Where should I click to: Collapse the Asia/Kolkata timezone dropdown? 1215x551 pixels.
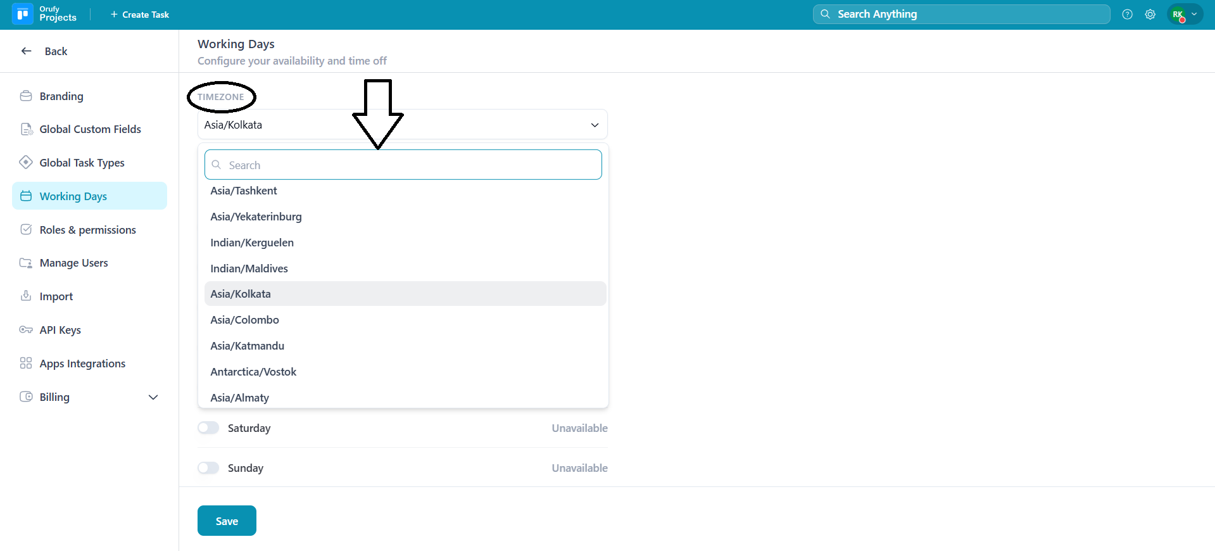point(594,125)
